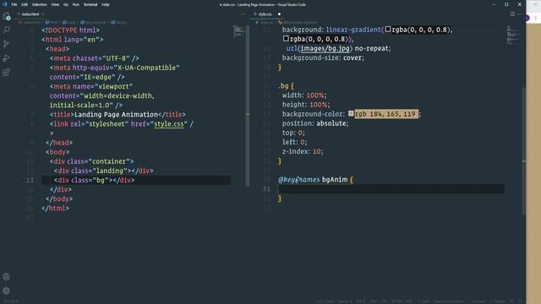Click the browser window's menu dots icon
Viewport: 541px width, 304px height.
536,18
